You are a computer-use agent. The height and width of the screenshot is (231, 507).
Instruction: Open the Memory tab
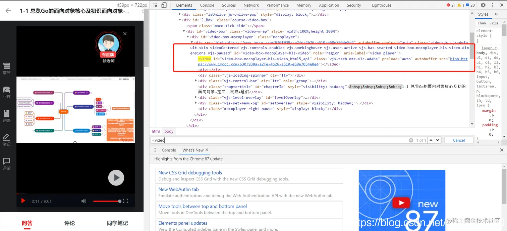[x=304, y=5]
